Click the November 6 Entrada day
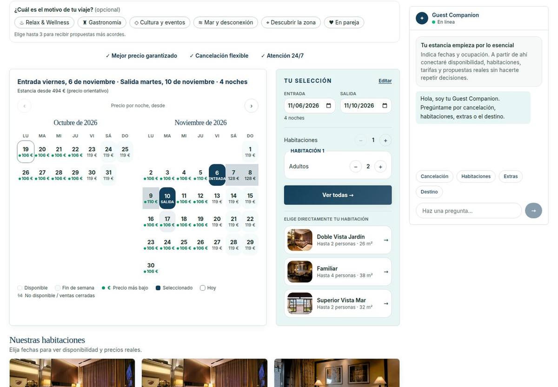This screenshot has height=387, width=558. coord(217,175)
